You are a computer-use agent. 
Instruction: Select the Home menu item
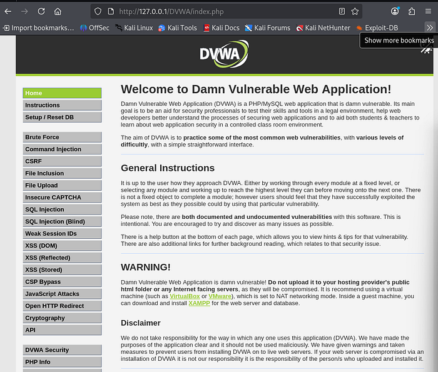[62, 93]
